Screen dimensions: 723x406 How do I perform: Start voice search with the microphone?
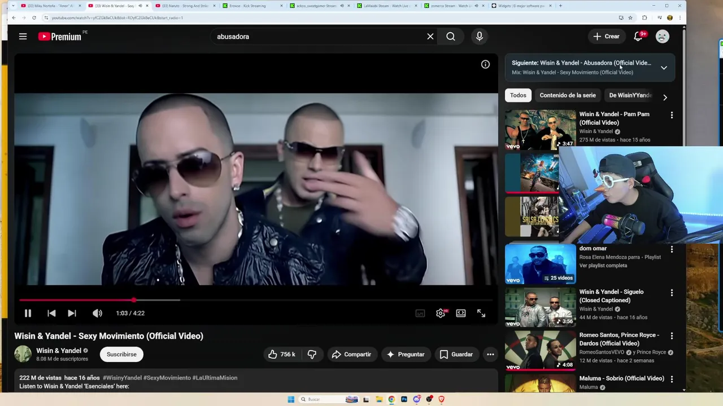[x=480, y=37]
